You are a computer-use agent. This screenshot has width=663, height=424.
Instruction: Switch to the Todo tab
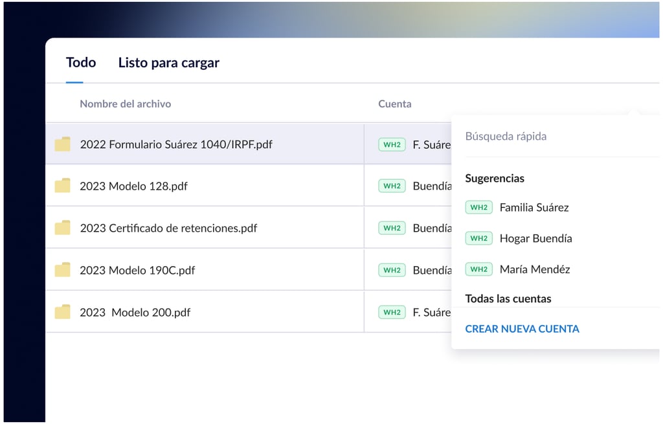point(81,63)
